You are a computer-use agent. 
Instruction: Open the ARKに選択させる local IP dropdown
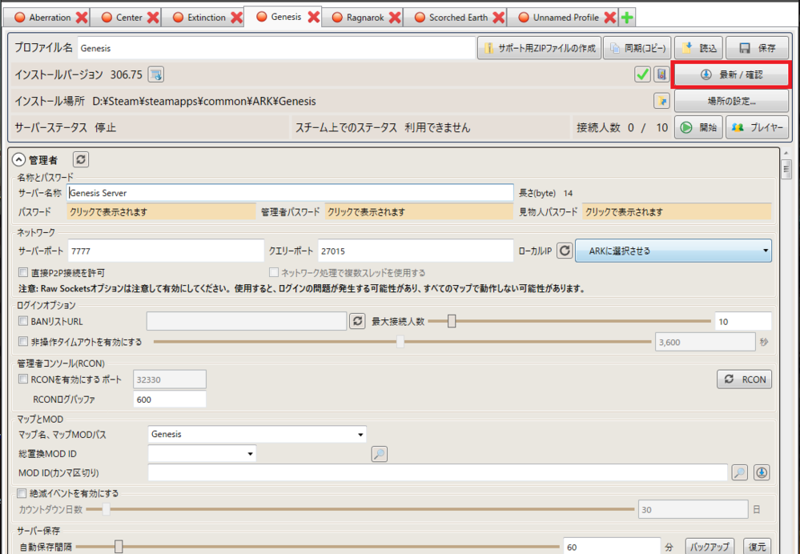[673, 251]
